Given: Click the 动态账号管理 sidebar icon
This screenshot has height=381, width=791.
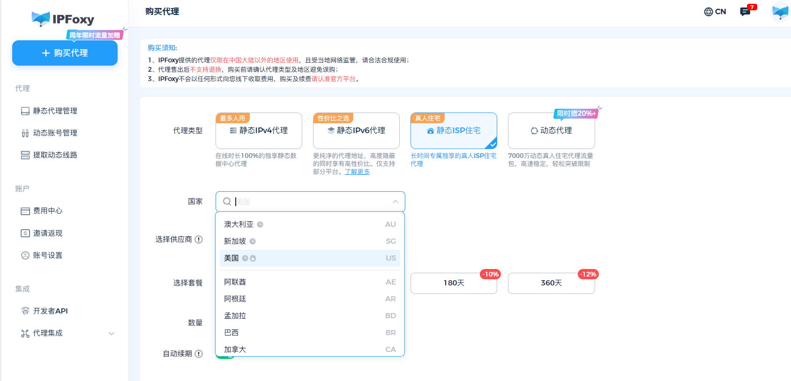Looking at the screenshot, I should click(25, 133).
